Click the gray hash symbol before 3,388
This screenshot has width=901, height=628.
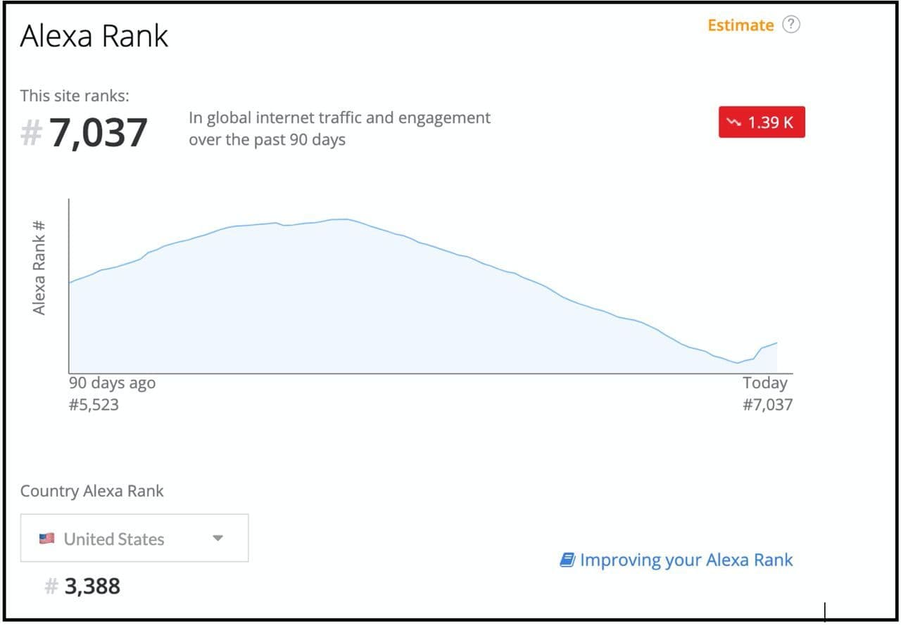click(x=51, y=586)
